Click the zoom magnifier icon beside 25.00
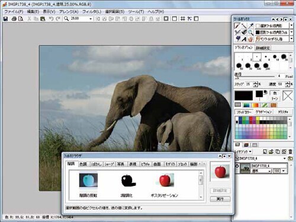 pyautogui.click(x=66, y=19)
